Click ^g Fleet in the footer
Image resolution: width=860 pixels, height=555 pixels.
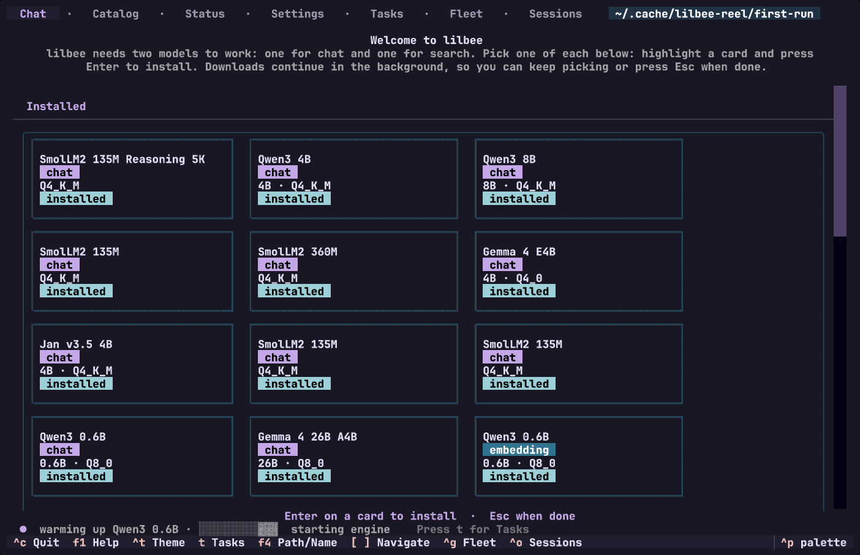[x=470, y=542]
